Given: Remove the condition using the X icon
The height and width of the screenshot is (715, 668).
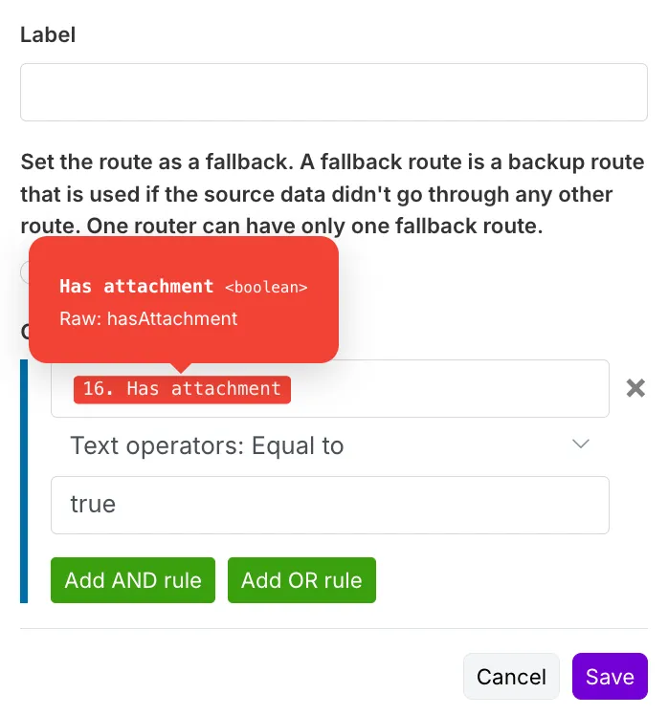Looking at the screenshot, I should [x=635, y=388].
